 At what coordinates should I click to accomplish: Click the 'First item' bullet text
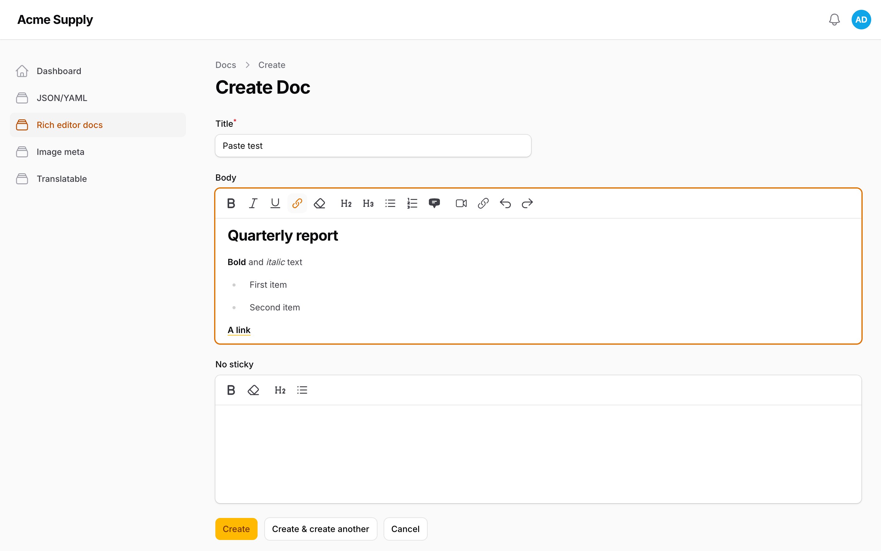point(268,285)
